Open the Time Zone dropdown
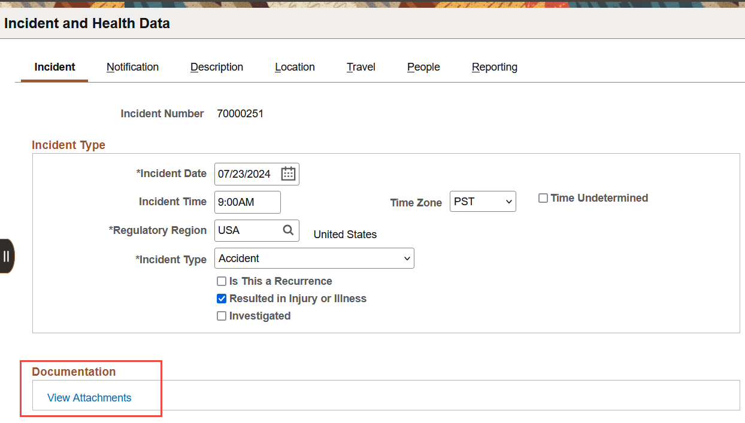The width and height of the screenshot is (745, 423). click(x=483, y=202)
